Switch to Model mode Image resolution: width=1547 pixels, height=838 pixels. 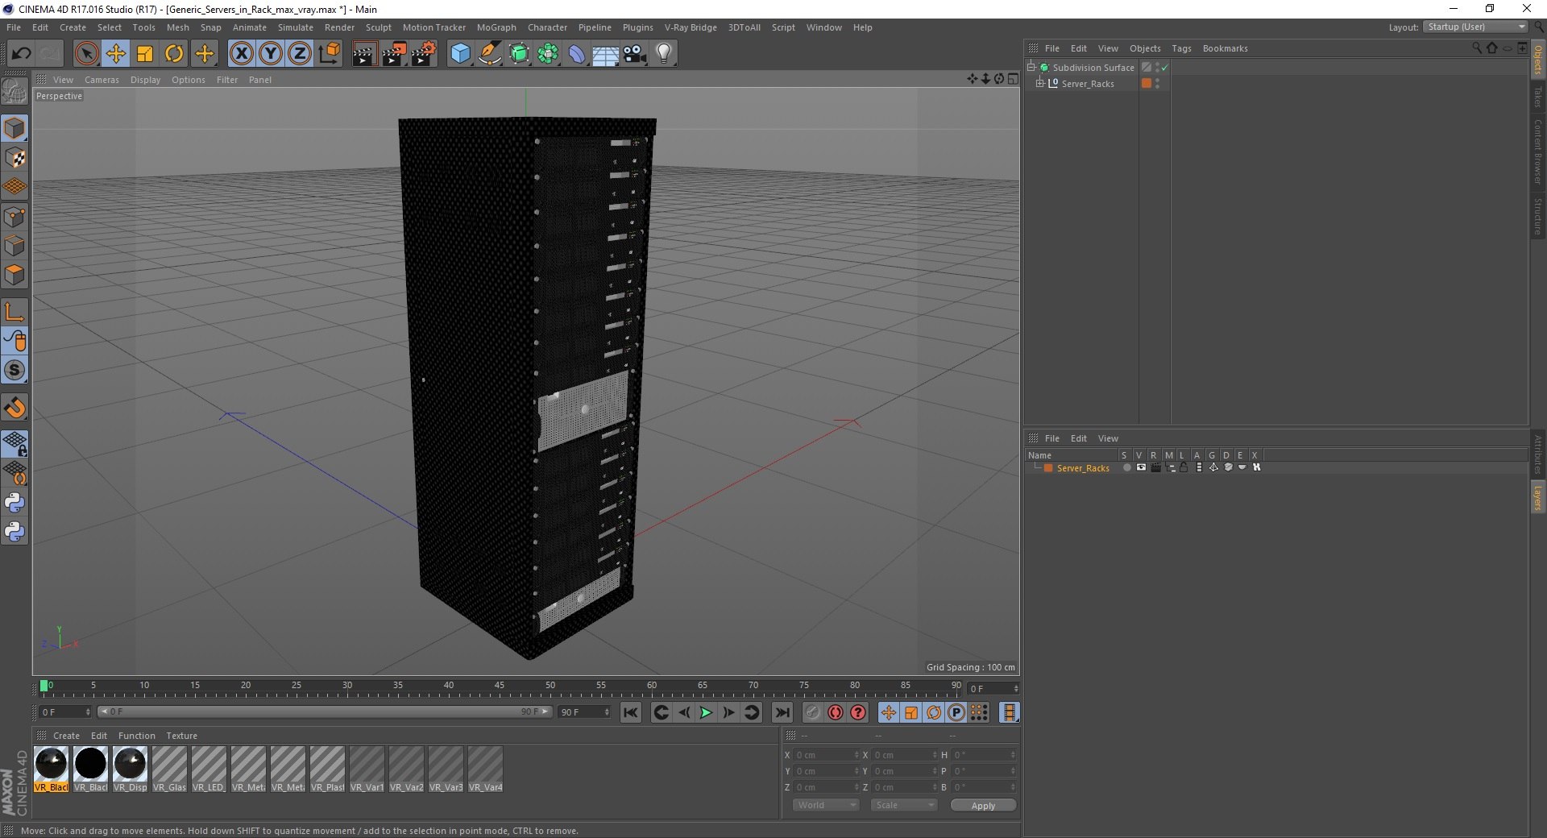tap(15, 128)
